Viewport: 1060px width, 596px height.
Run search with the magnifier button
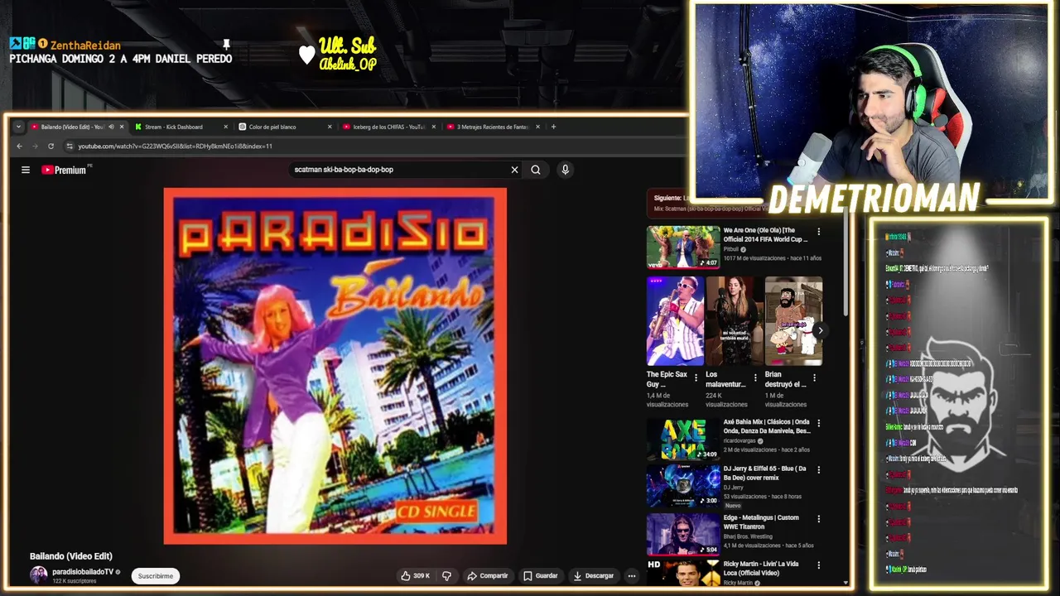click(x=536, y=170)
